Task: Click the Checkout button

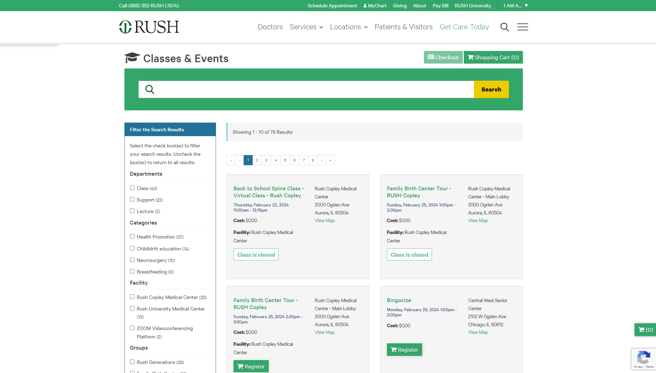Action: [443, 57]
